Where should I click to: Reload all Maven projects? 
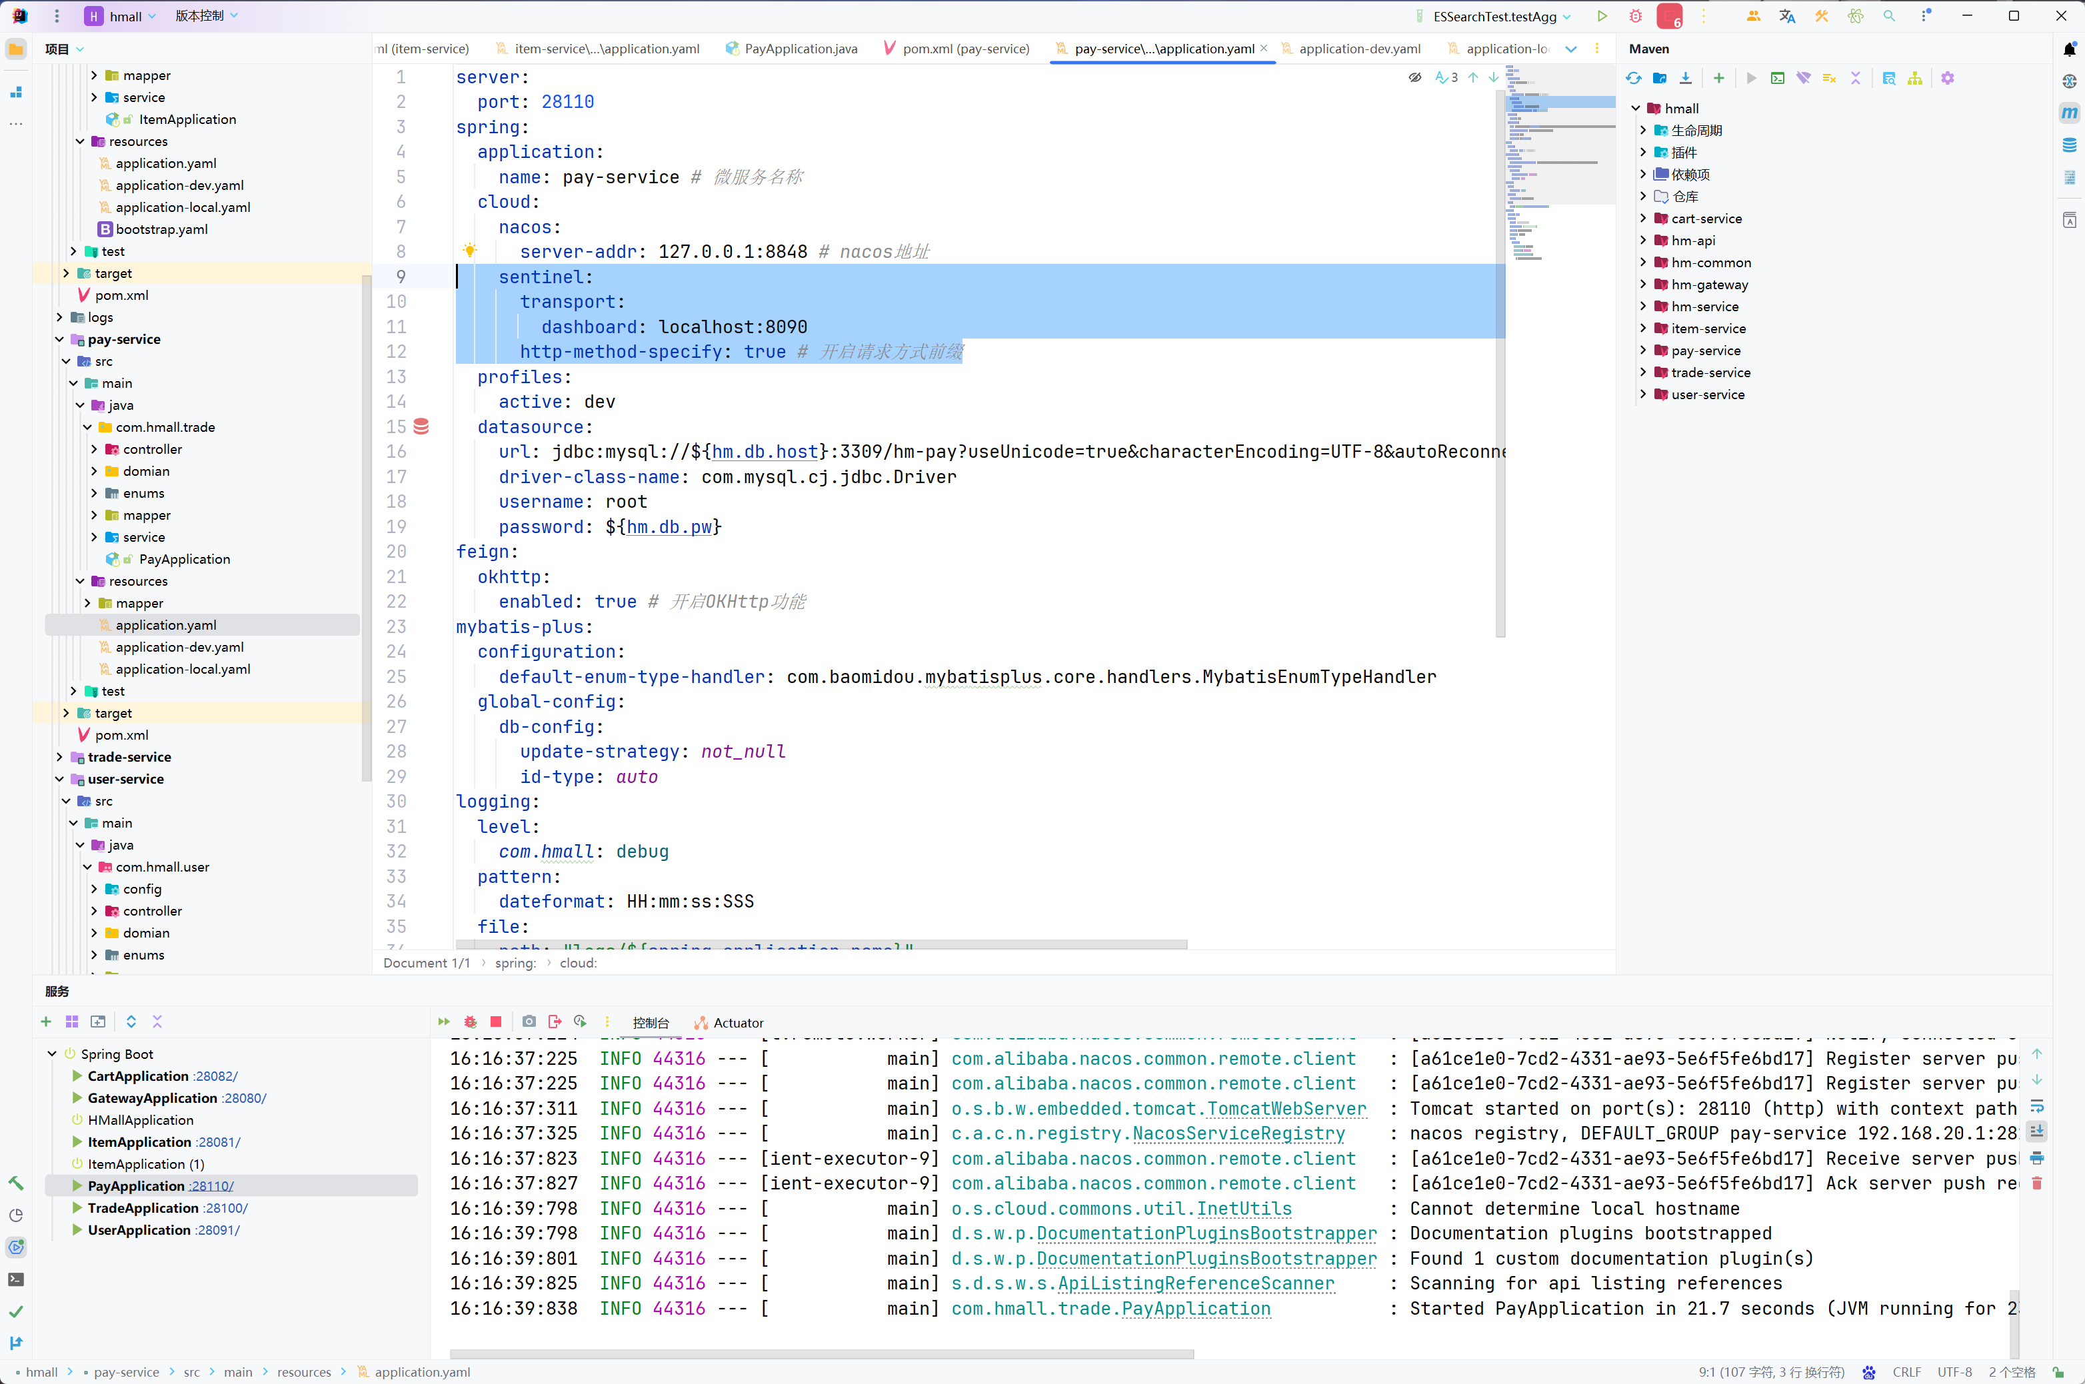[1634, 79]
